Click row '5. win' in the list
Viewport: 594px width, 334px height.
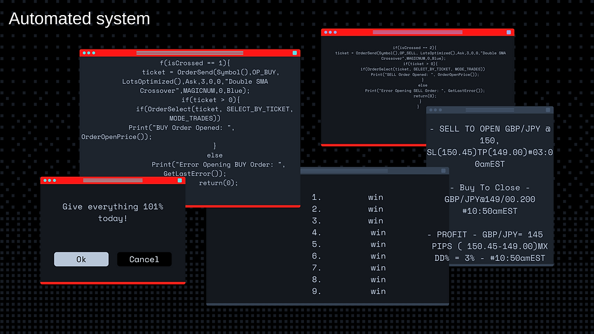349,244
